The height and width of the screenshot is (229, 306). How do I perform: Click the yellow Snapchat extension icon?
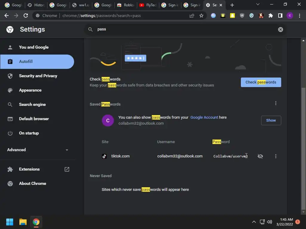click(x=232, y=16)
